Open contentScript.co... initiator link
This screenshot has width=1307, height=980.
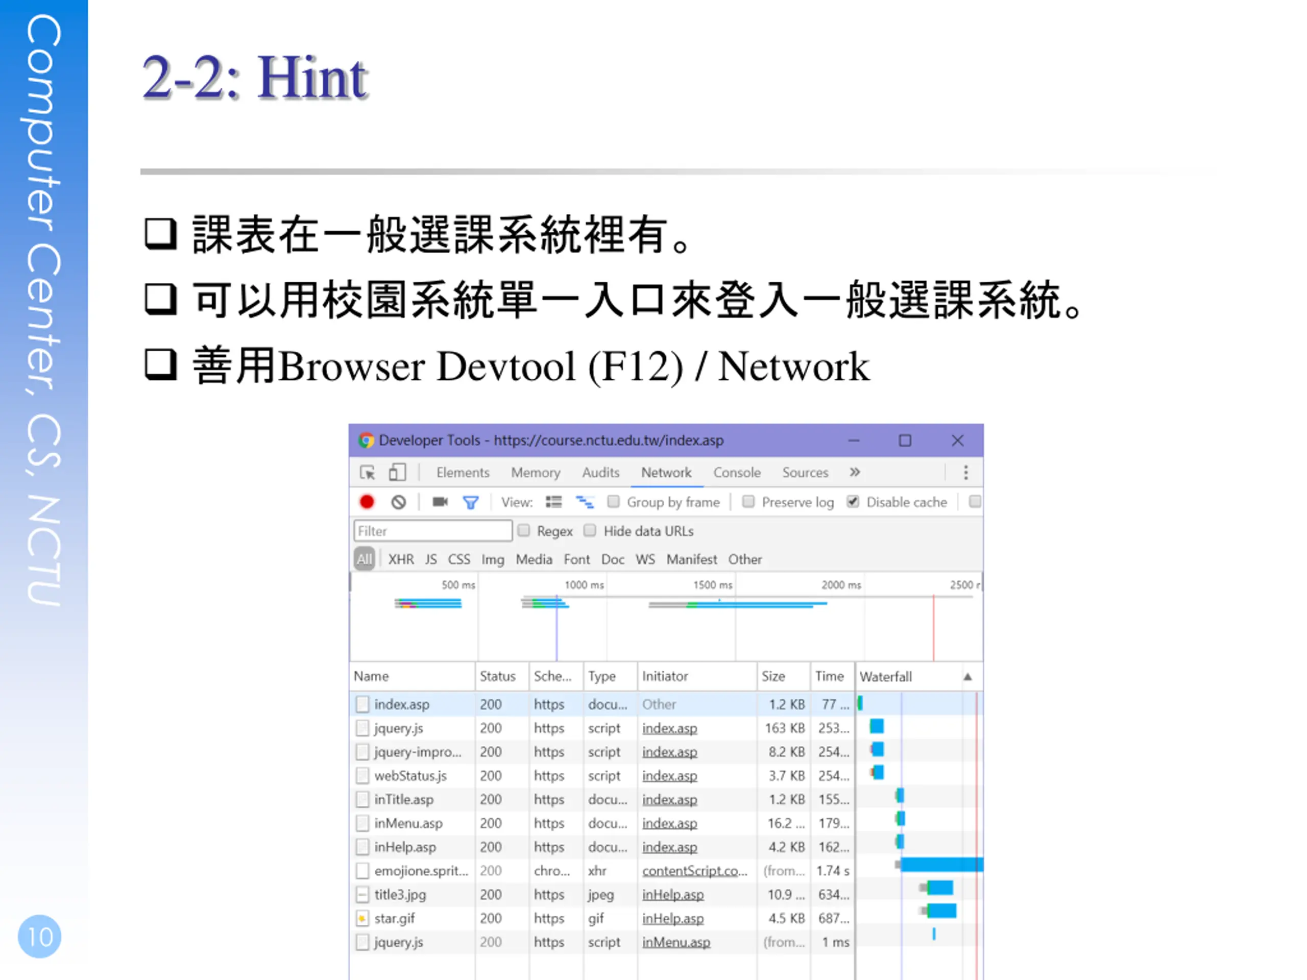[695, 871]
